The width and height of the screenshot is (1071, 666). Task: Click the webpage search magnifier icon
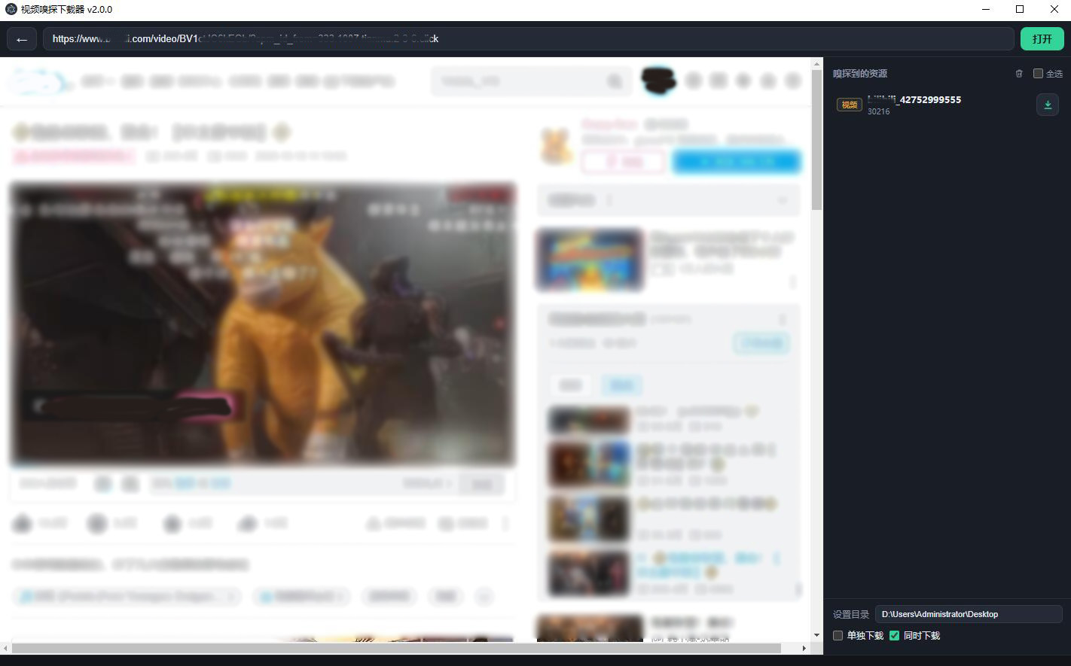[x=615, y=81]
